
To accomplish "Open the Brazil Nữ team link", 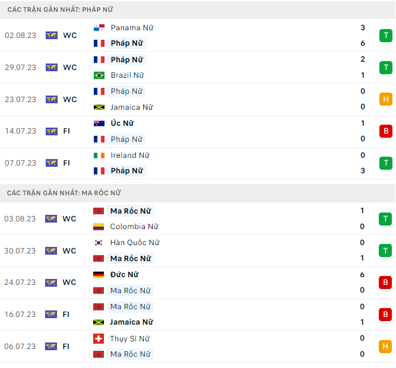I will tap(127, 75).
